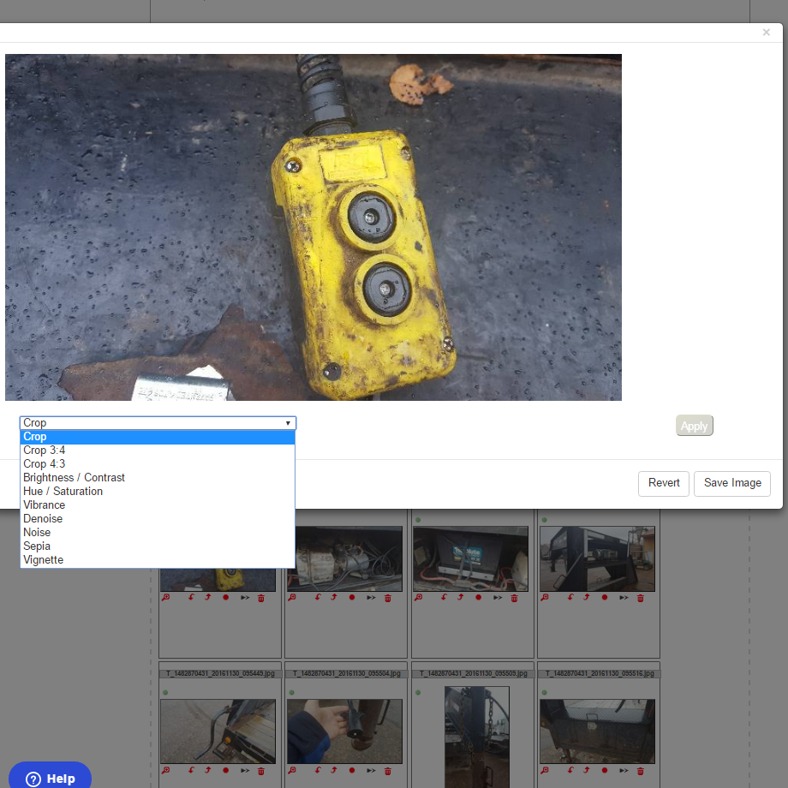The height and width of the screenshot is (788, 788).
Task: Click rotate-right icon under the battery thumbnail
Action: [460, 598]
